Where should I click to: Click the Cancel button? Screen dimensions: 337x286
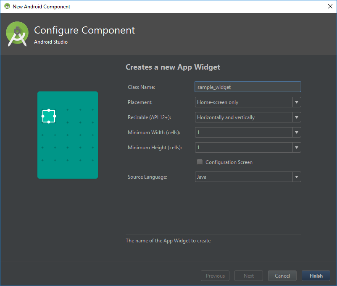click(x=282, y=276)
